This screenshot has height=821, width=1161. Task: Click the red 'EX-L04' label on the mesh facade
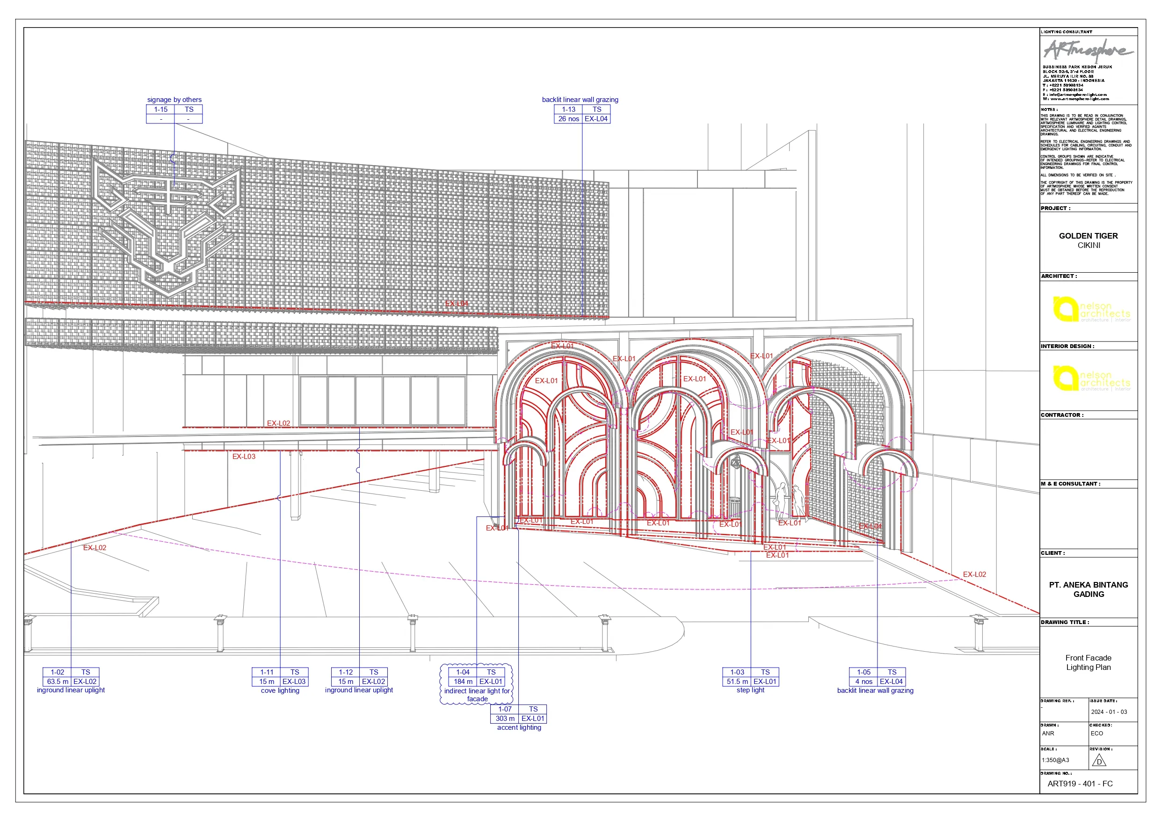457,304
